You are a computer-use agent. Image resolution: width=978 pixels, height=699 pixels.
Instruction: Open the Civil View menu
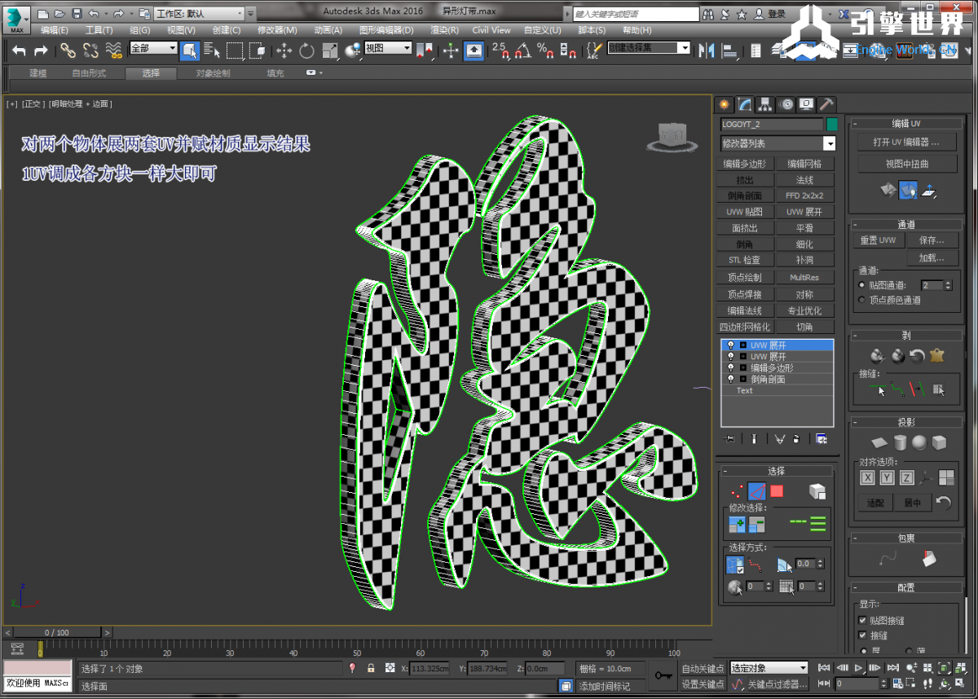491,30
